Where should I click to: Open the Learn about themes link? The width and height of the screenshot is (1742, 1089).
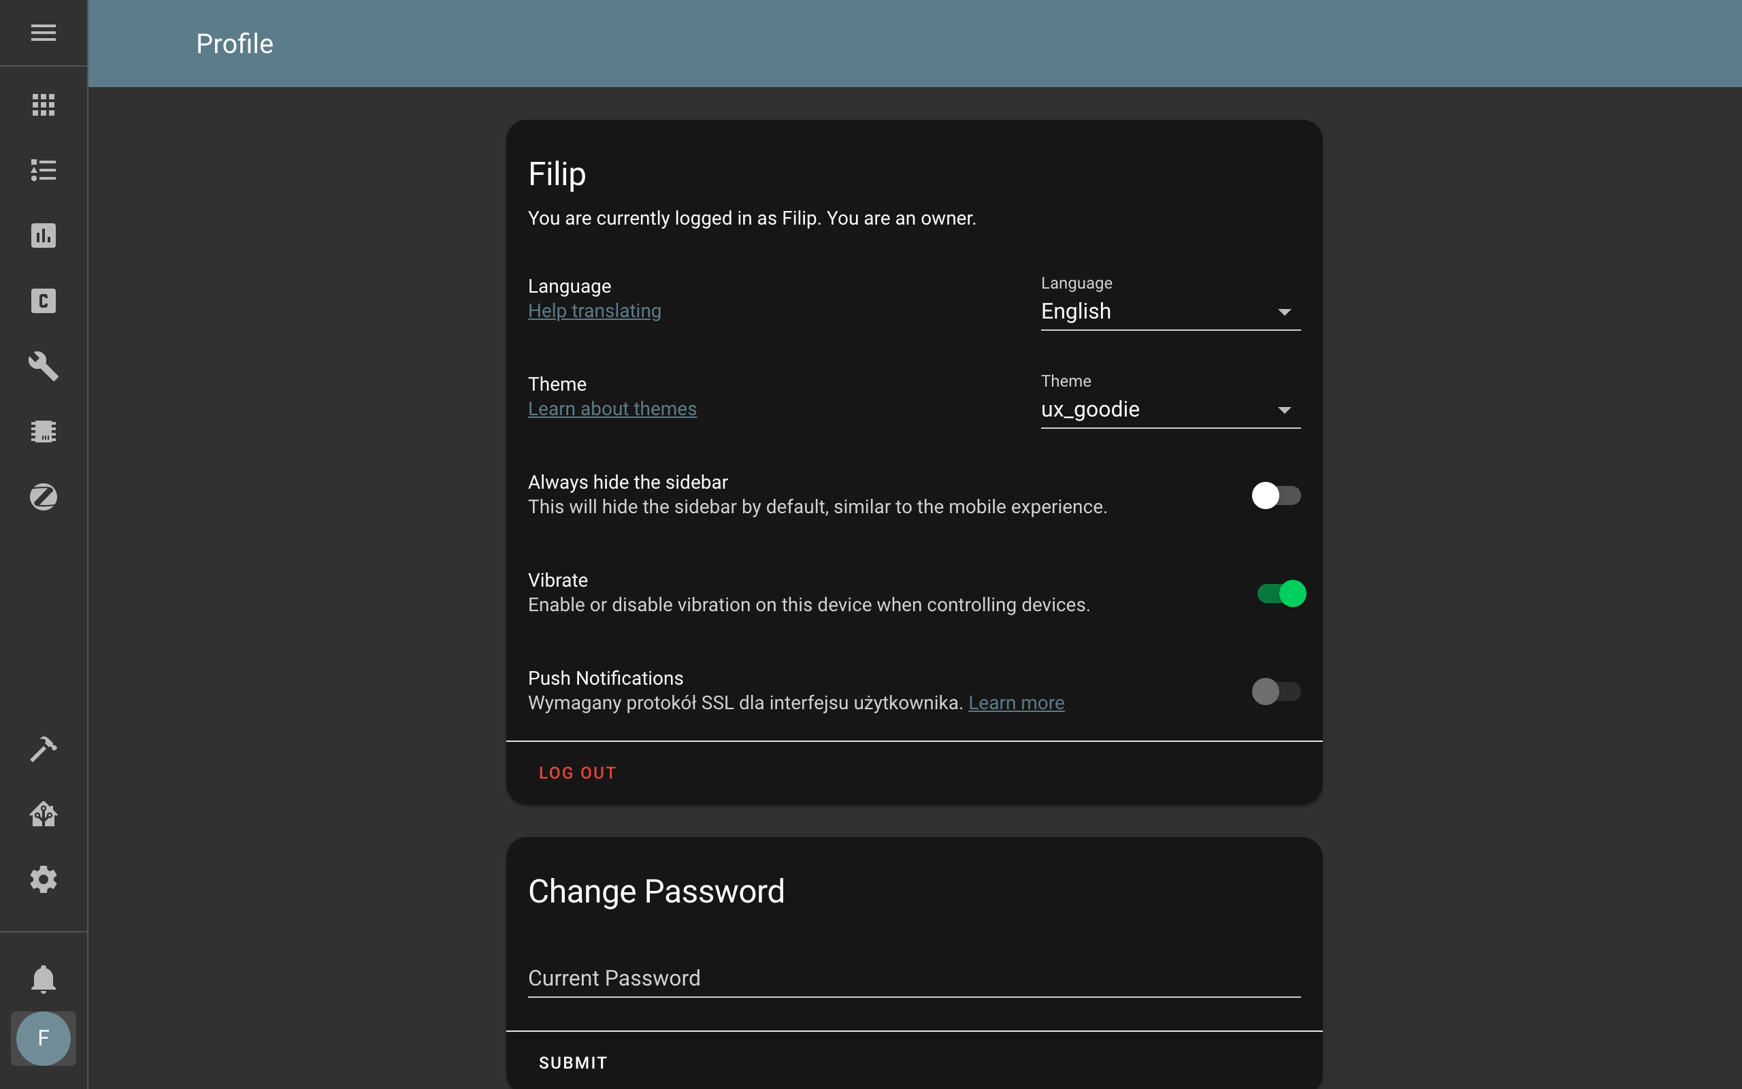pos(612,409)
